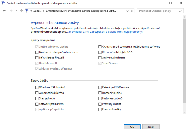This screenshot has height=131, width=186.
Task: Close the window with X button
Action: point(181,3)
